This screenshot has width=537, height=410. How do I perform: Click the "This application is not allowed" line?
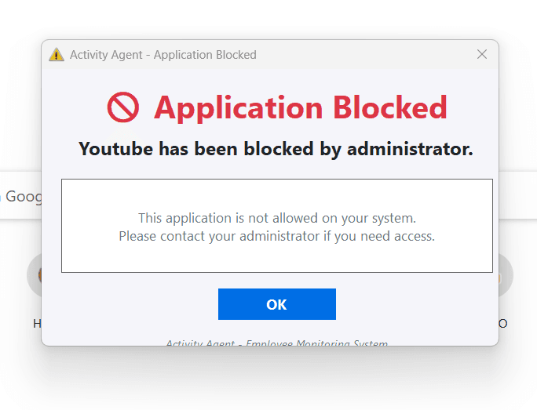point(276,218)
